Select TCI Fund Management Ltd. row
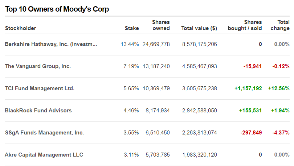 tap(40, 88)
